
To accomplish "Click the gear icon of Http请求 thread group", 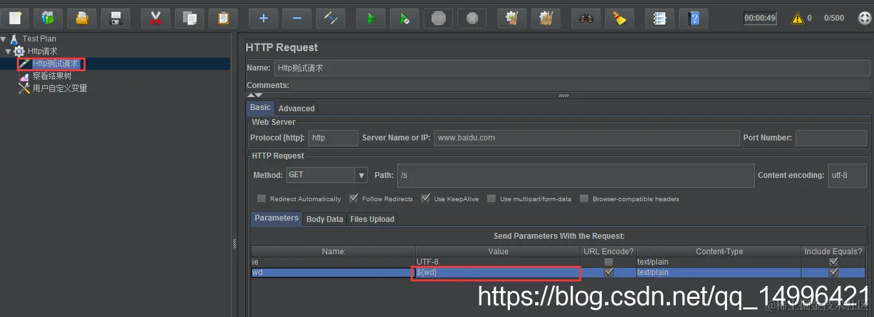I will [x=19, y=51].
